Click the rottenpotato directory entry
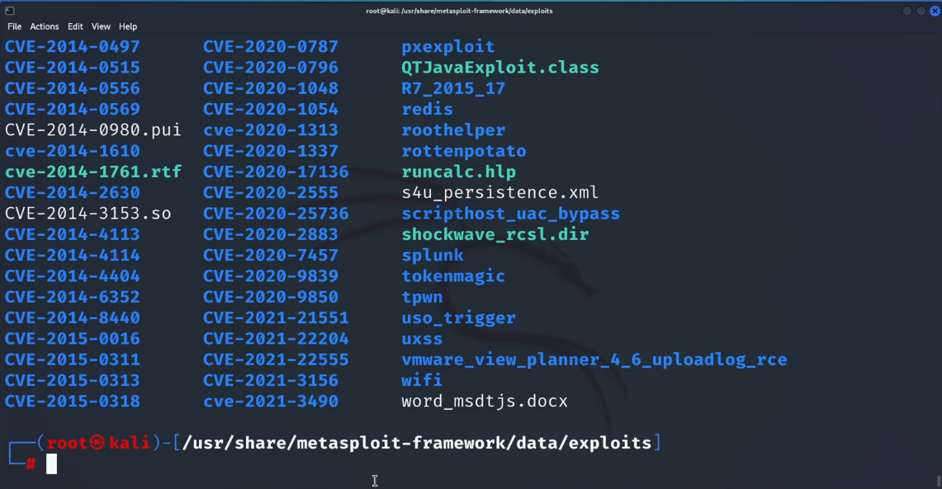This screenshot has height=489, width=942. point(463,151)
